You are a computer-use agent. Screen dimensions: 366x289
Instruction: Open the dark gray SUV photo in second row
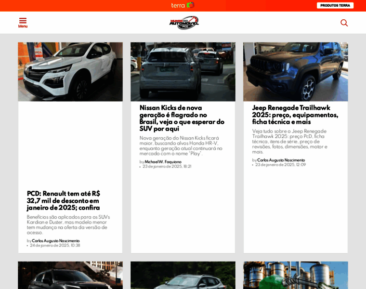pyautogui.click(x=70, y=275)
